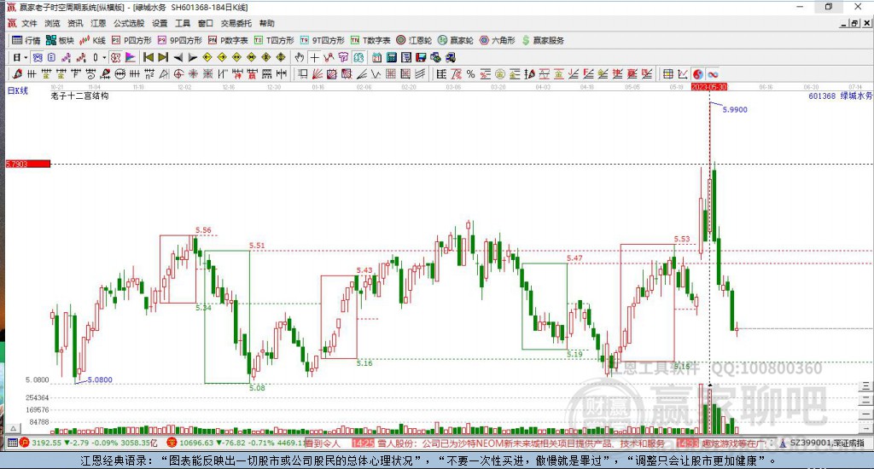This screenshot has width=874, height=469.
Task: Toggle the crosshair cursor mode
Action: tap(314, 57)
